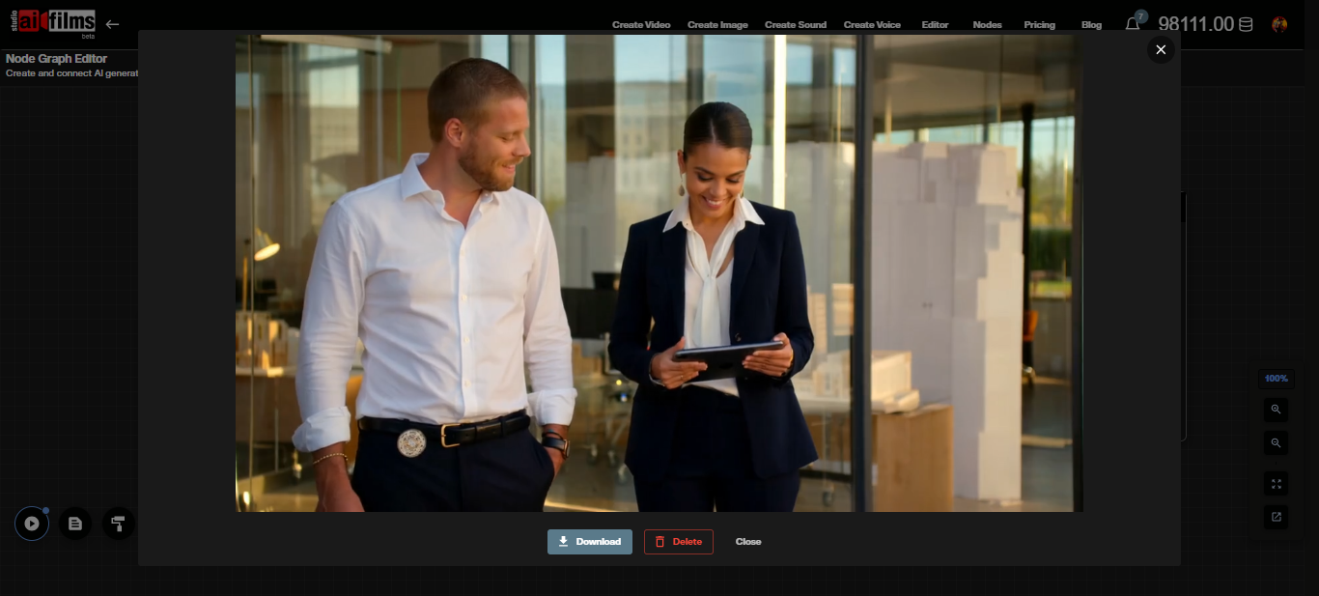Open the user profile avatar
This screenshot has height=596, width=1319.
pos(1279,25)
